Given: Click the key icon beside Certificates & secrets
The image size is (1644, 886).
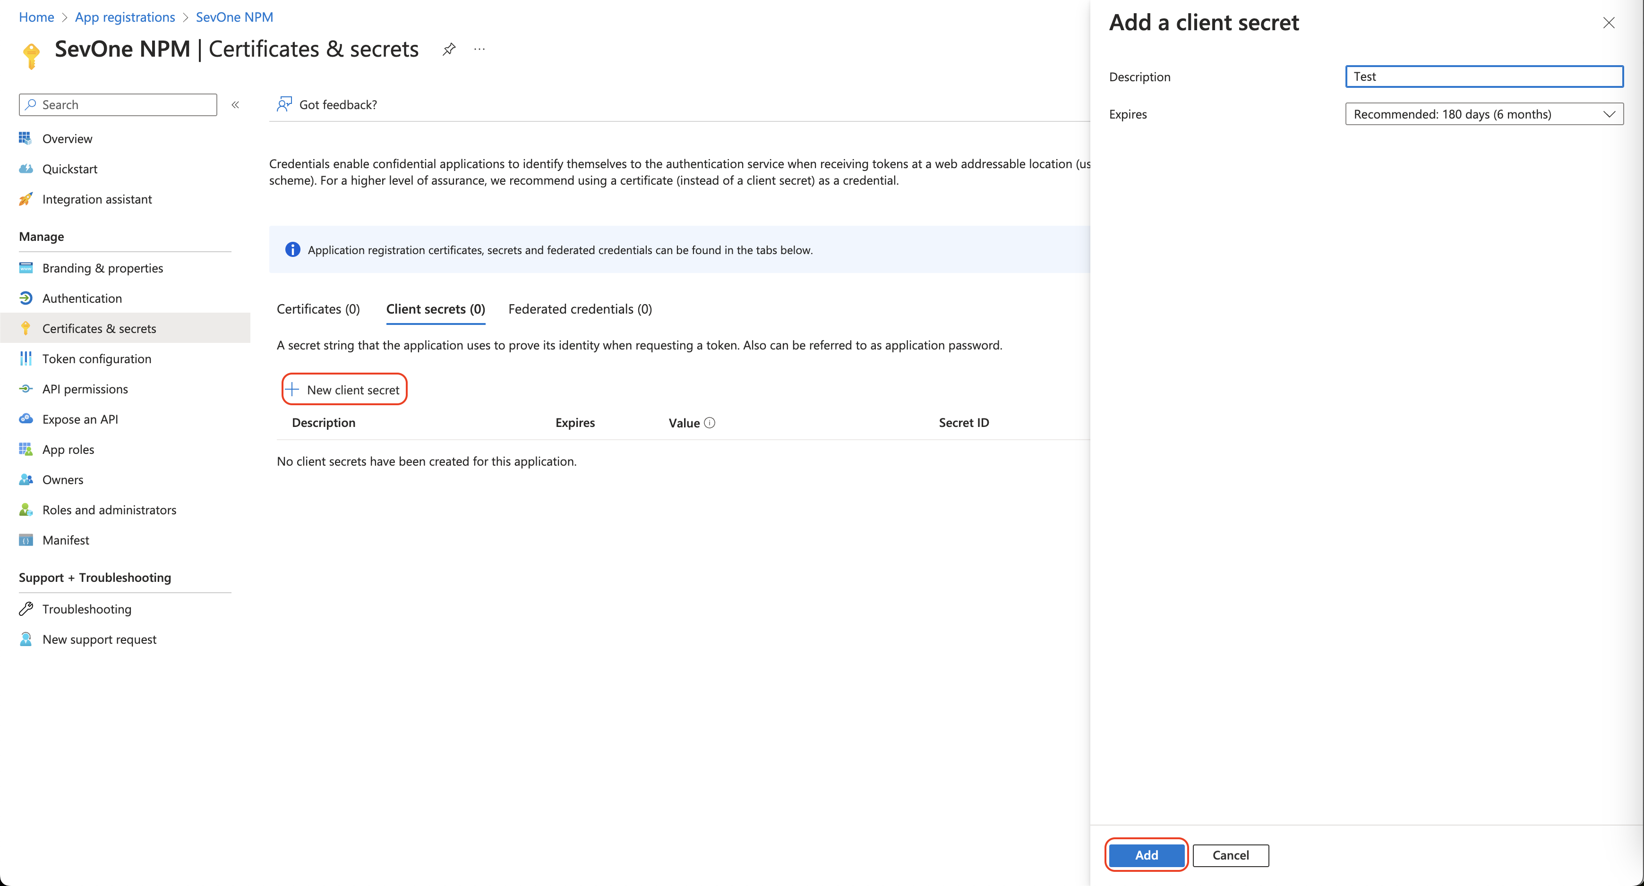Looking at the screenshot, I should pos(26,329).
